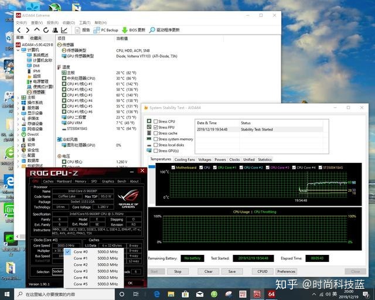This screenshot has width=375, height=300.
Task: Expand the 操作系统 tree node
Action: click(18, 103)
